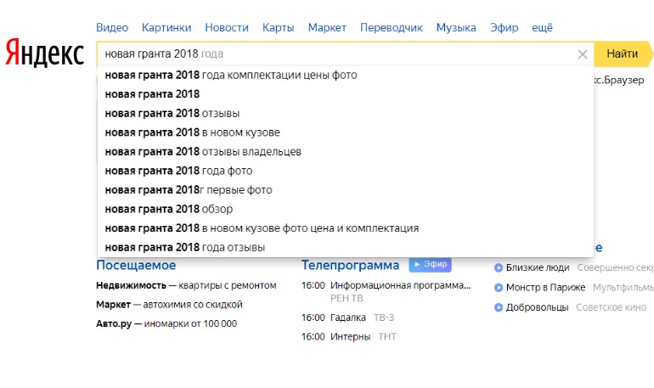Choose suggestion '2018г первые фото'
This screenshot has height=388, width=654.
click(346, 190)
